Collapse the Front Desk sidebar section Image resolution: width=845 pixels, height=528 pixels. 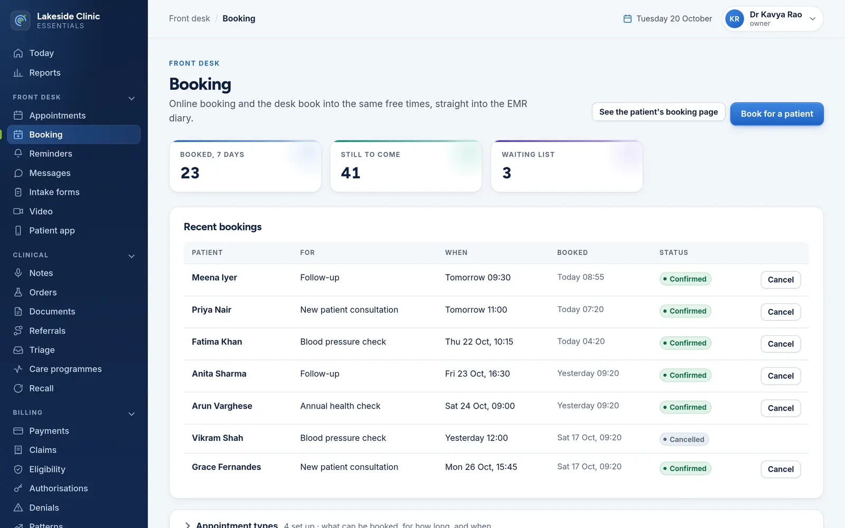pos(132,98)
